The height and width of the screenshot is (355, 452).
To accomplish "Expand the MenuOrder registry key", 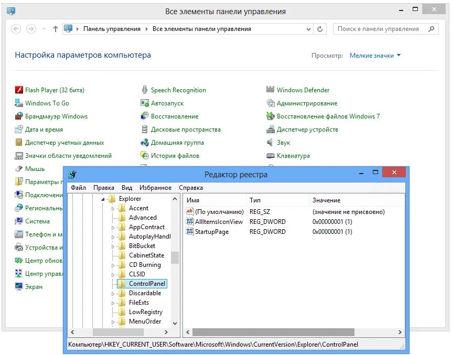I will [113, 322].
